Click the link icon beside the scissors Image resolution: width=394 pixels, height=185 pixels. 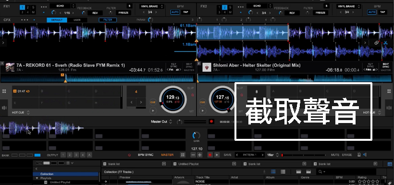pyautogui.click(x=376, y=43)
